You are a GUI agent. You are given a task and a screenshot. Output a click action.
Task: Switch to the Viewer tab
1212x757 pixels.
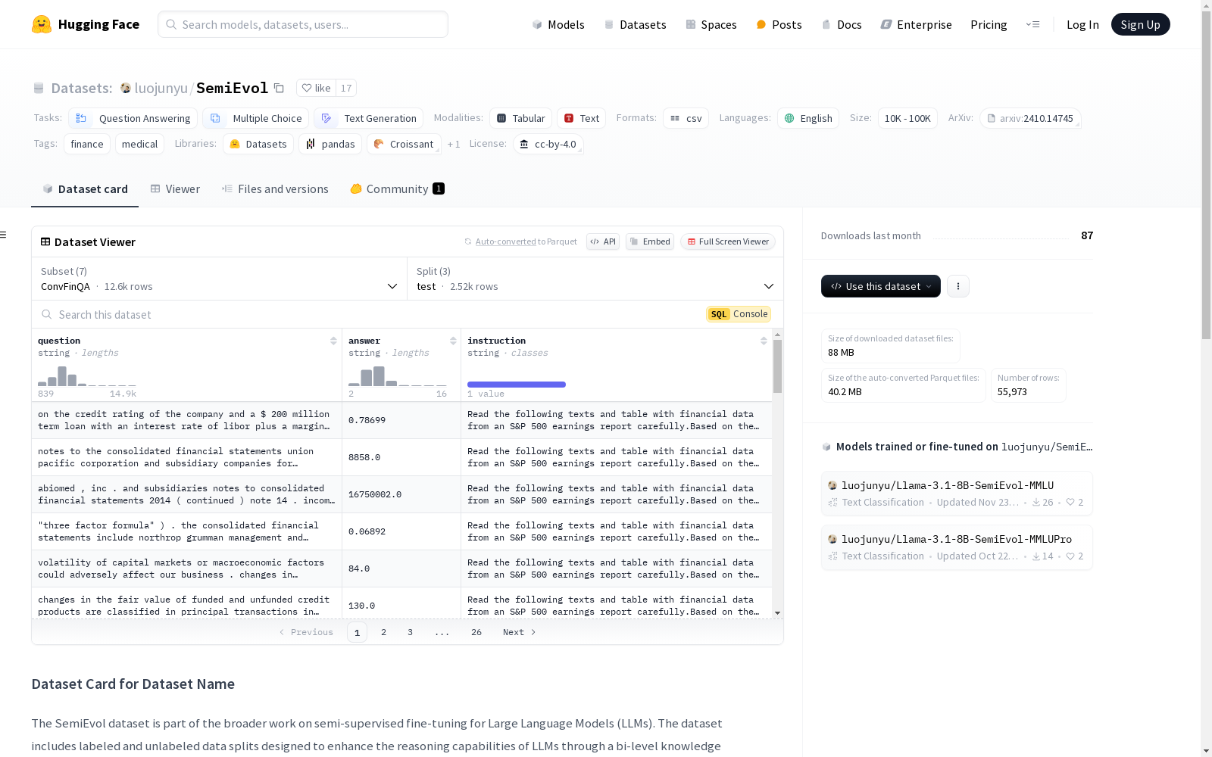[175, 189]
